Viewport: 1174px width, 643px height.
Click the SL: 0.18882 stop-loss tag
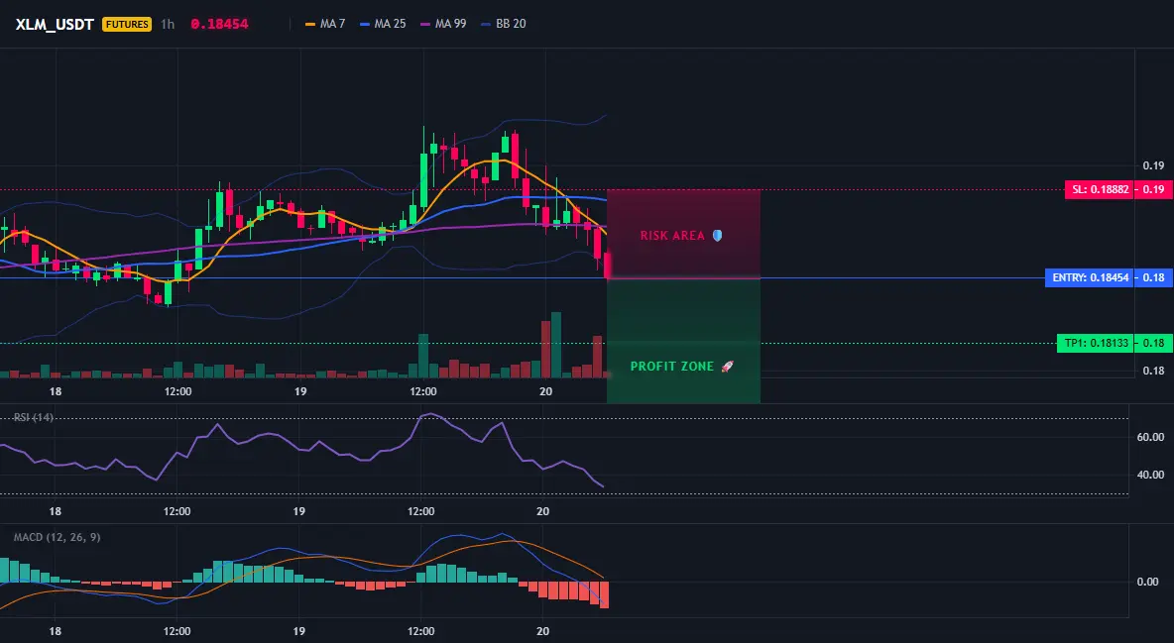tap(1099, 189)
